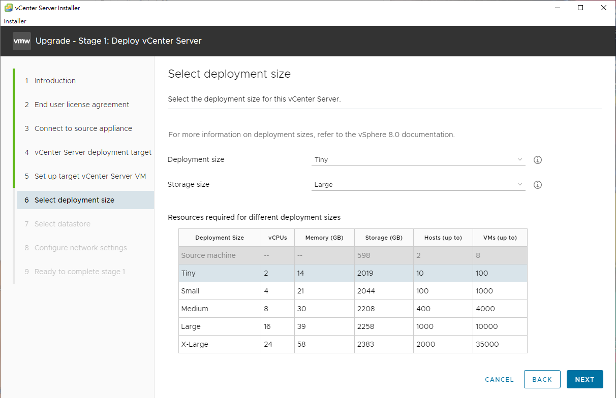616x398 pixels.
Task: Go to step 5 Set up target vCenter Server VM
Action: click(x=90, y=176)
